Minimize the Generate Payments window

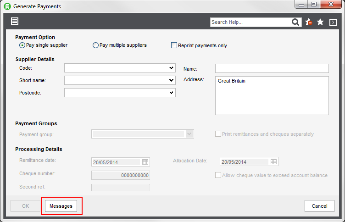click(301, 5)
